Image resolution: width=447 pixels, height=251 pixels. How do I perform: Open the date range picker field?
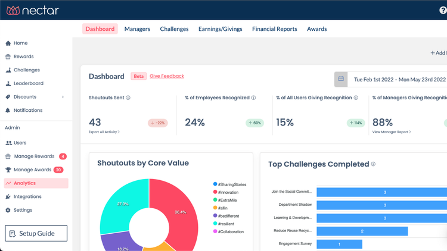(399, 79)
